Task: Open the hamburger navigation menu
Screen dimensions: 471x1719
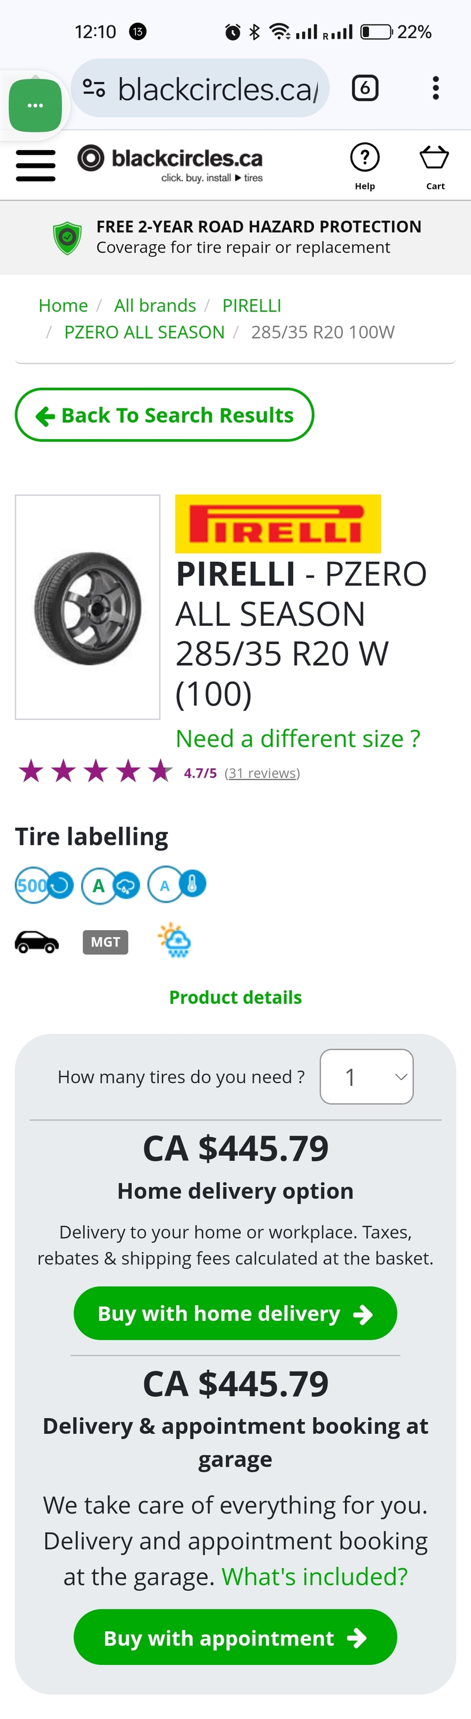Action: (x=35, y=165)
